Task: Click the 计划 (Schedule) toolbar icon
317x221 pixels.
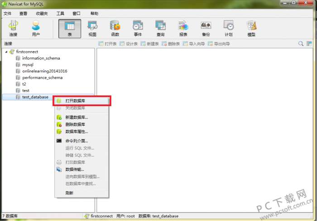Action: pos(229,28)
